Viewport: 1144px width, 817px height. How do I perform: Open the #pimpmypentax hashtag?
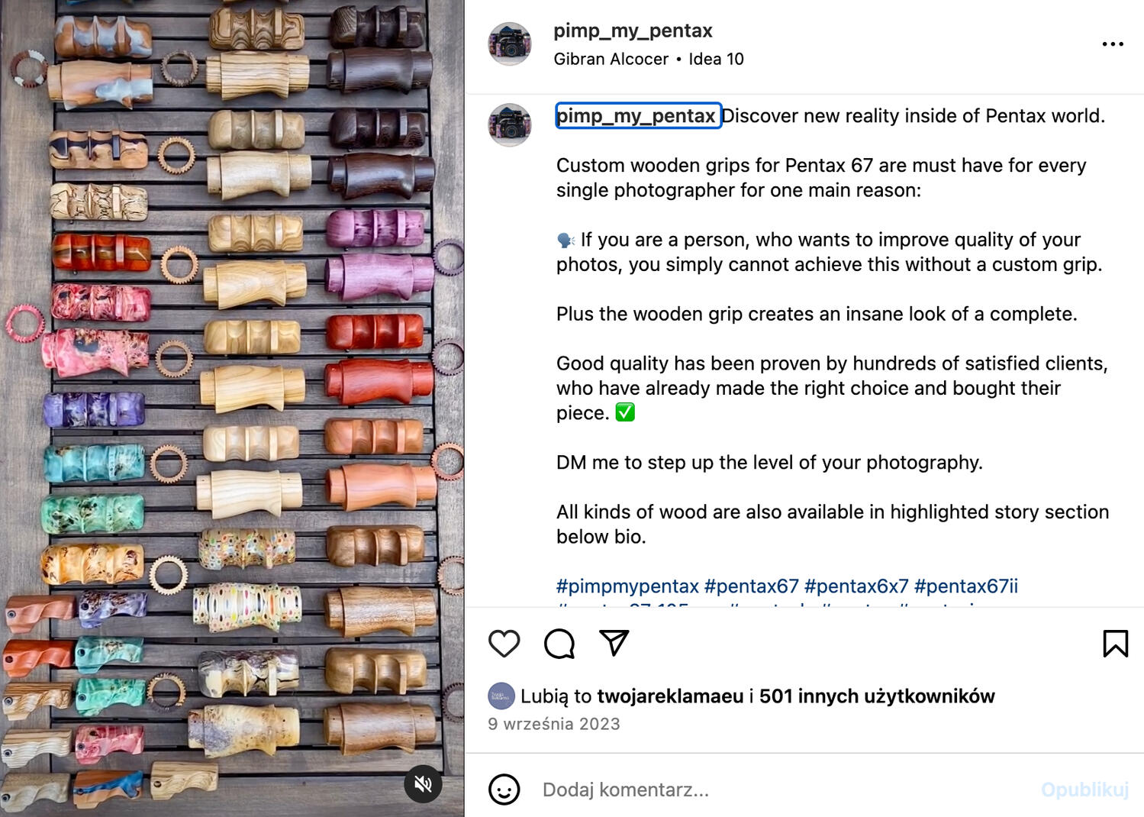tap(627, 586)
